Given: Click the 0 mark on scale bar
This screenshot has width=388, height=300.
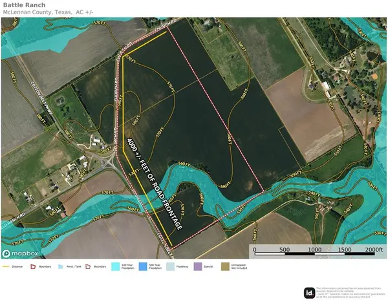Looking at the screenshot, I should pyautogui.click(x=255, y=250).
